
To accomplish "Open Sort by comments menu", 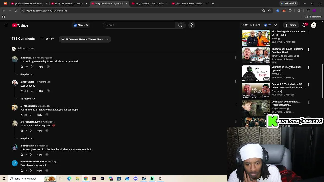I will pyautogui.click(x=47, y=39).
